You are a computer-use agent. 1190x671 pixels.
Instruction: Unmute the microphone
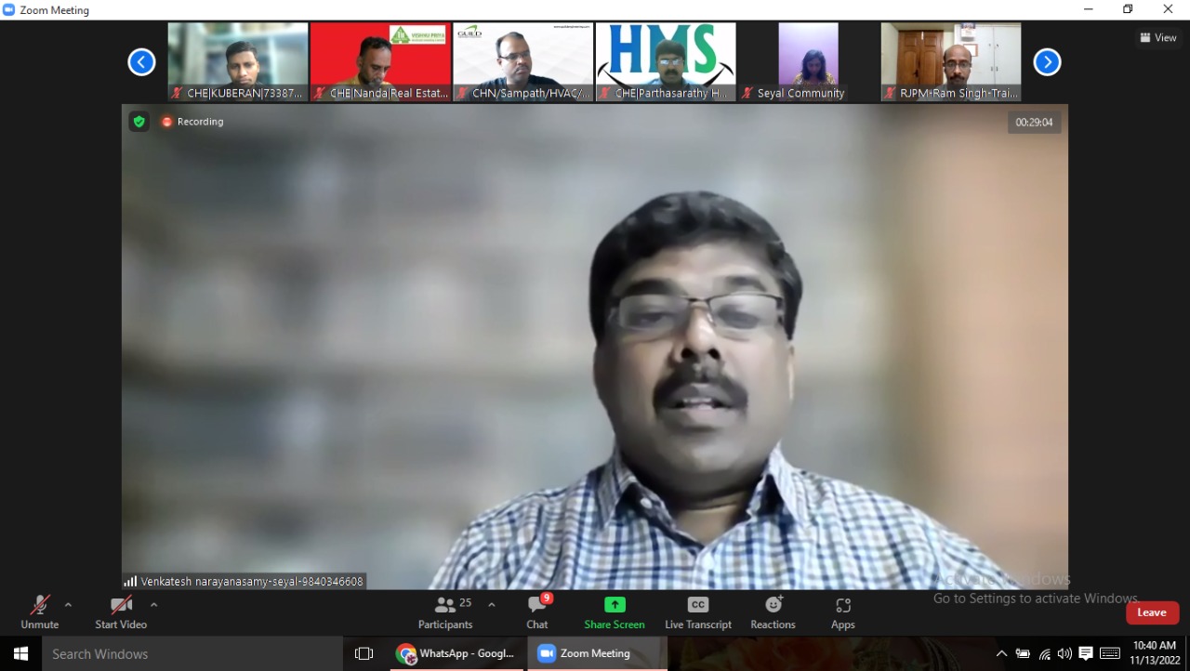40,606
